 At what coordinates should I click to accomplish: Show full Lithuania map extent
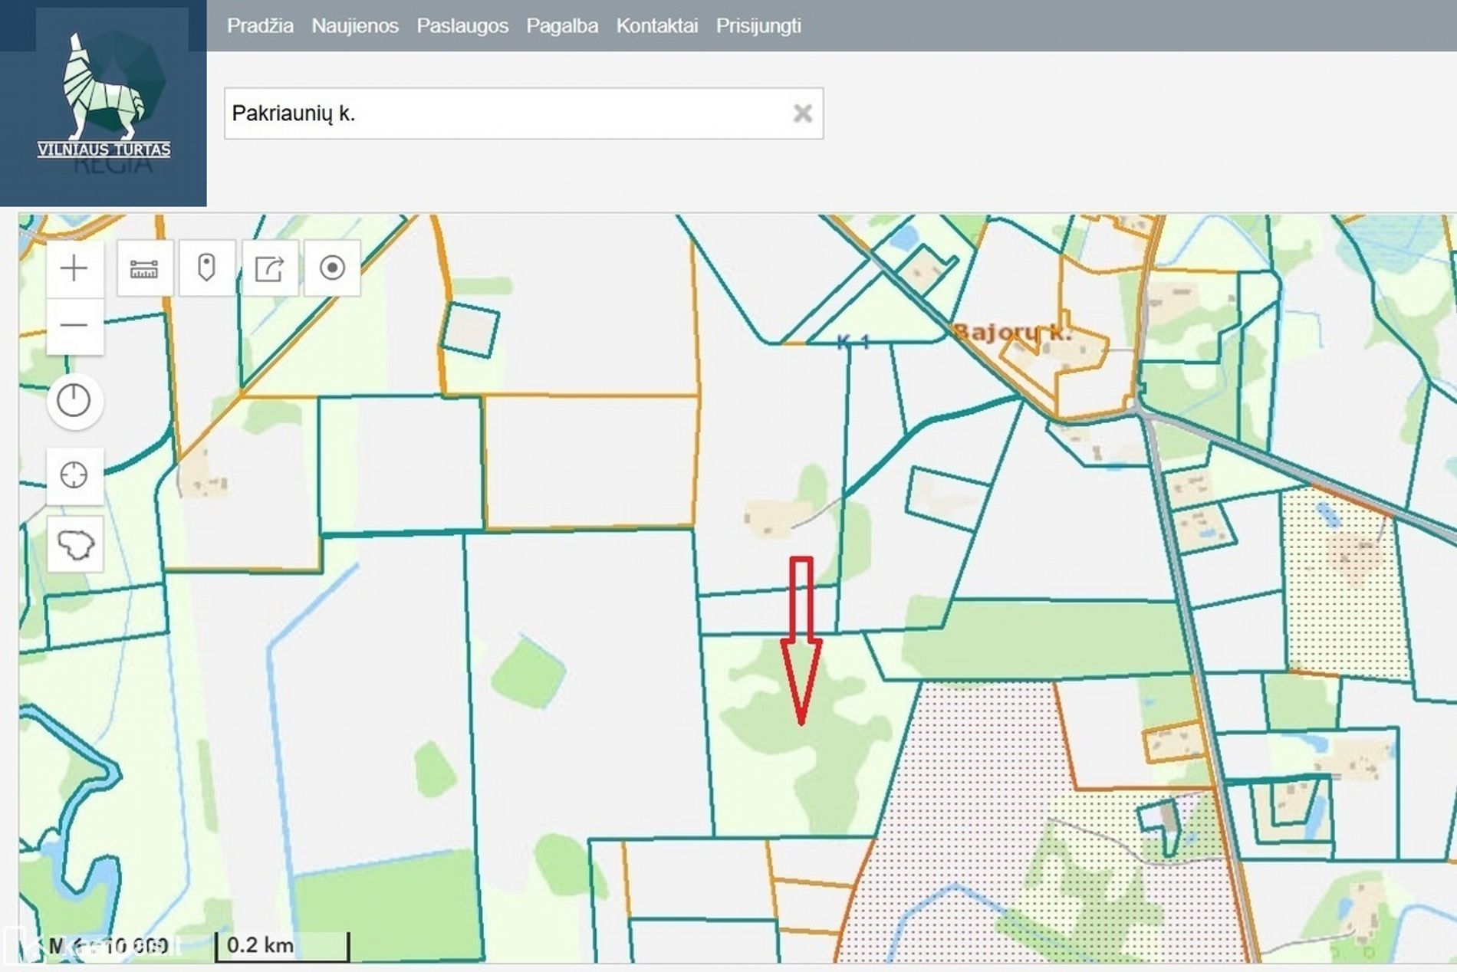(x=74, y=544)
